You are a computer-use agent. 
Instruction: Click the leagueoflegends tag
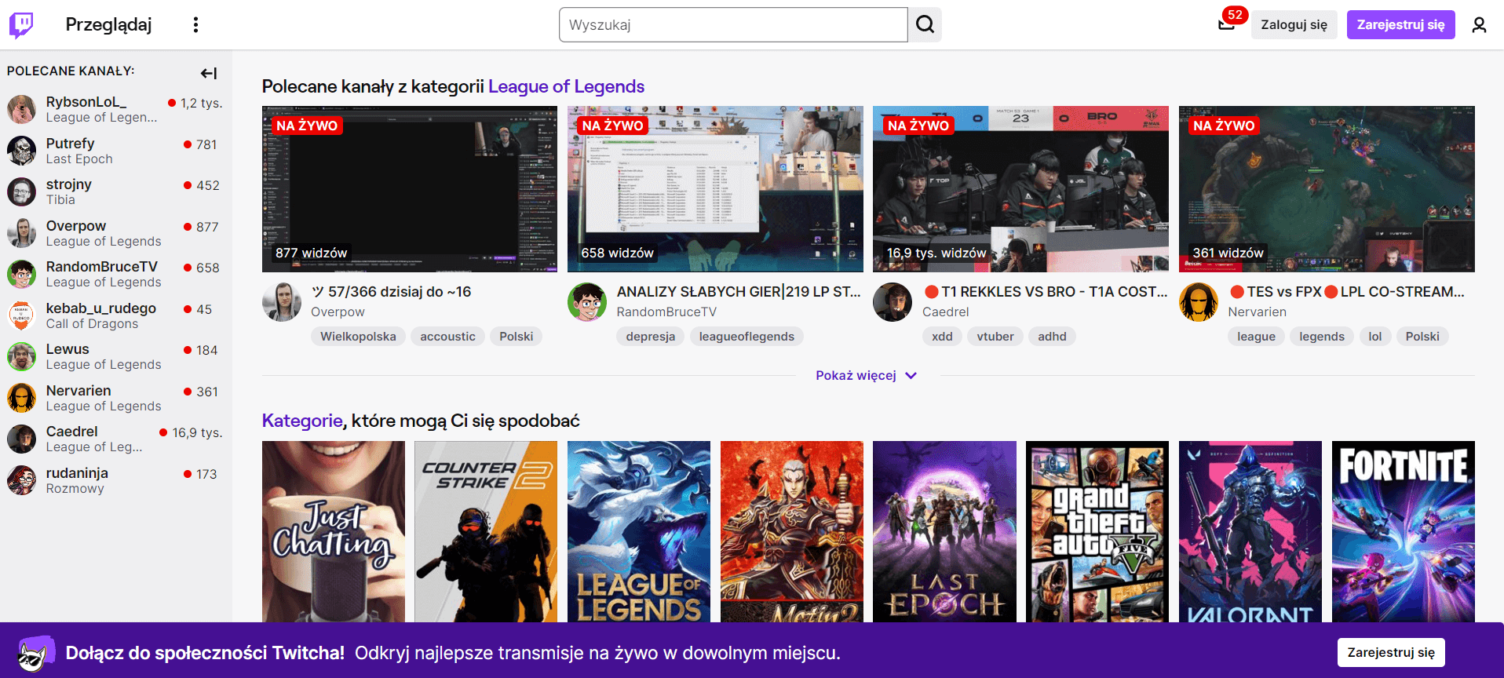(747, 337)
